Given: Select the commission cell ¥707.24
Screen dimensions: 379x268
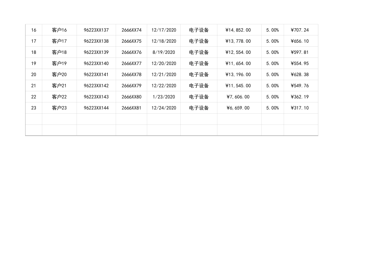Looking at the screenshot, I should coord(300,30).
